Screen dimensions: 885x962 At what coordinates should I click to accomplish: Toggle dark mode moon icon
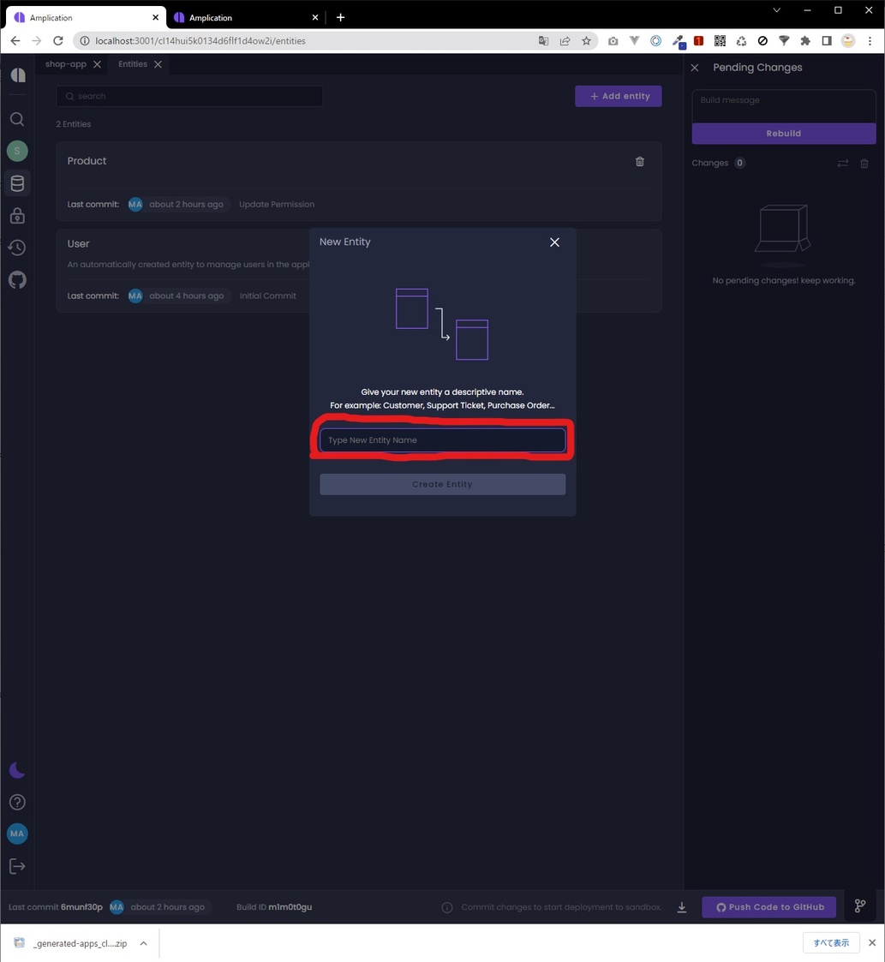(x=17, y=770)
